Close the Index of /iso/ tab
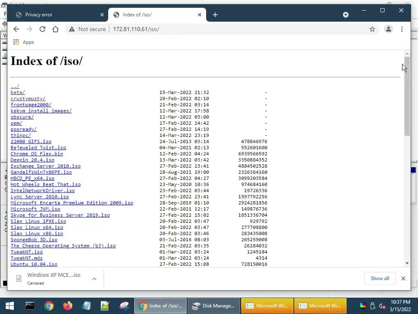418x314 pixels. click(x=199, y=15)
